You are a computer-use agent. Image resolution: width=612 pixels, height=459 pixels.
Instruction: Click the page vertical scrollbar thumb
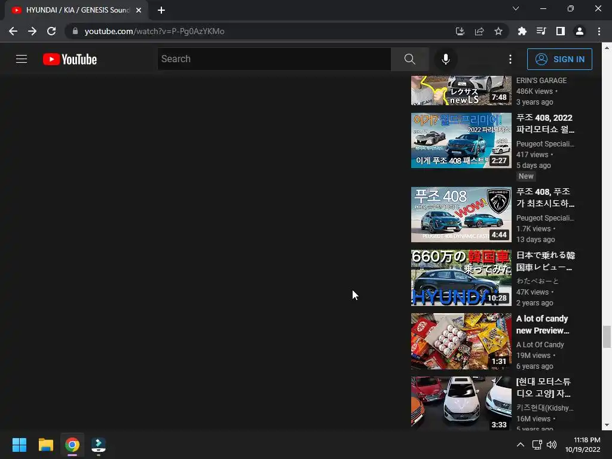pos(606,336)
